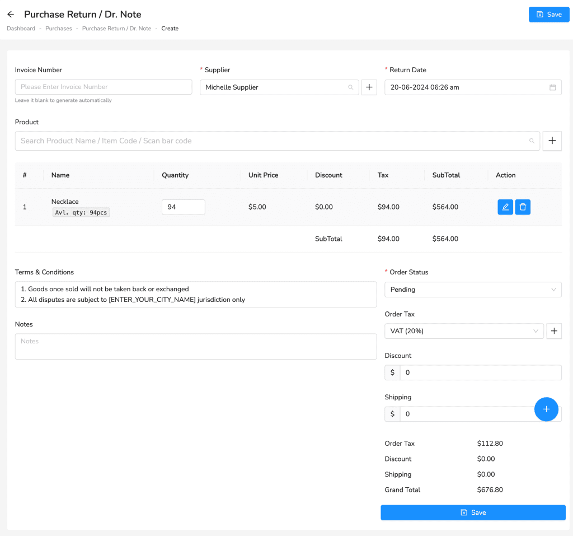Click the blue floating plus button

click(546, 409)
